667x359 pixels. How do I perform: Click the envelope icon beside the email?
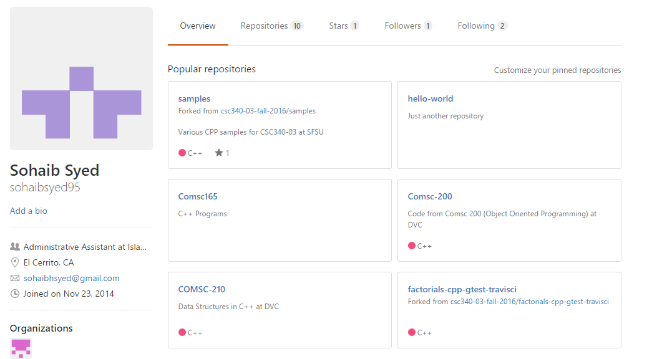(x=15, y=278)
